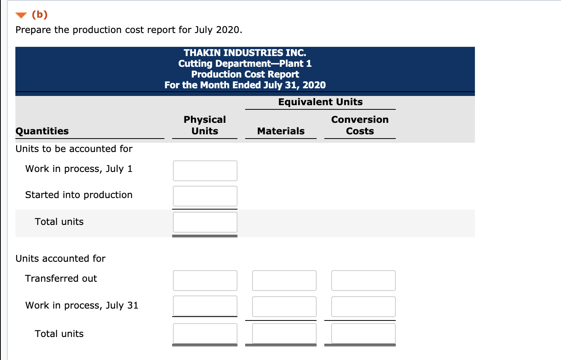Click the THAKIN INDUSTRIES INC. report title banner
The height and width of the screenshot is (360, 561).
coord(245,53)
